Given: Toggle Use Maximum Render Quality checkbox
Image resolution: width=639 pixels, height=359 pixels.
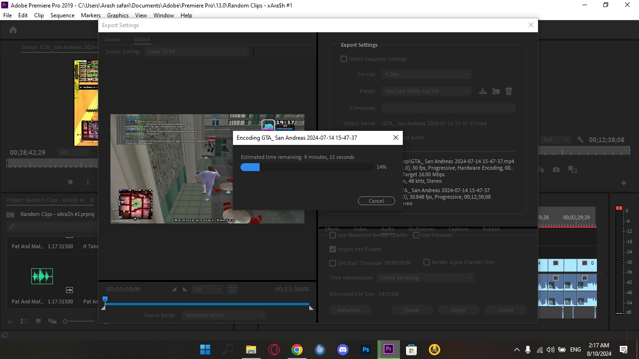Looking at the screenshot, I should coord(333,235).
